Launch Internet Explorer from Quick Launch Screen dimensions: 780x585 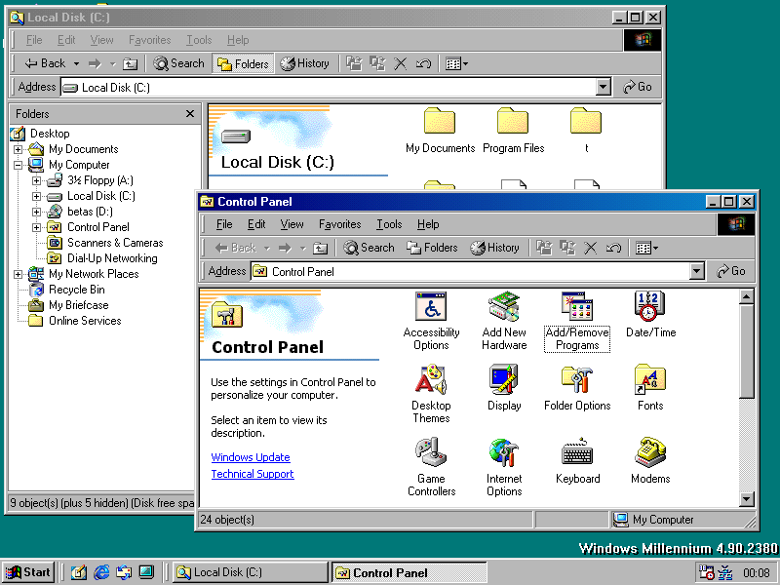click(x=101, y=572)
